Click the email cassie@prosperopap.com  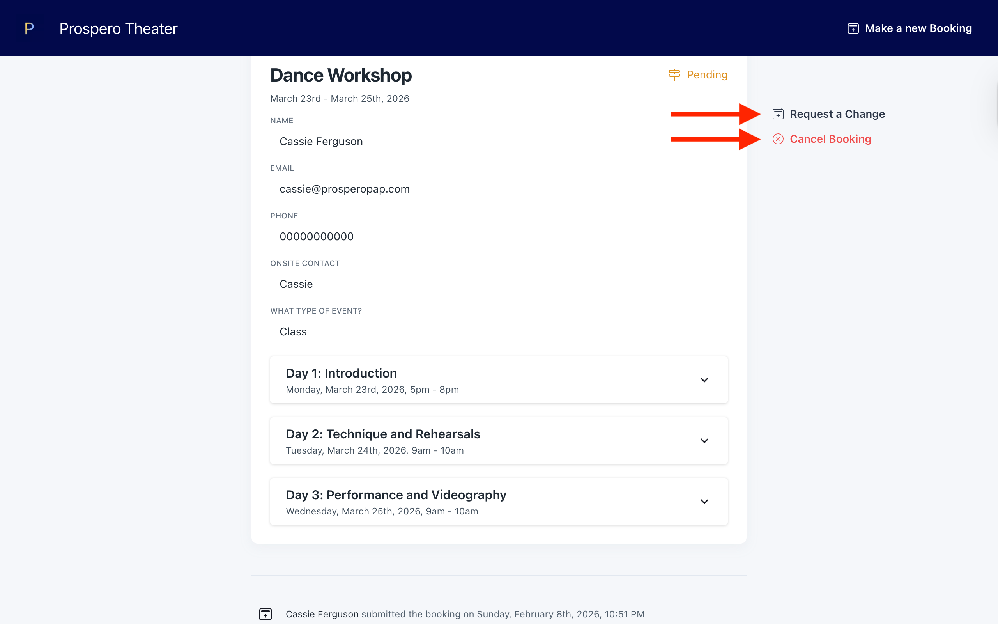pyautogui.click(x=344, y=189)
